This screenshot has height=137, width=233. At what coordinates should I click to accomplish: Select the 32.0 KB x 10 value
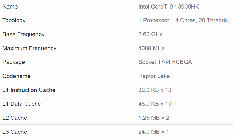pyautogui.click(x=155, y=90)
